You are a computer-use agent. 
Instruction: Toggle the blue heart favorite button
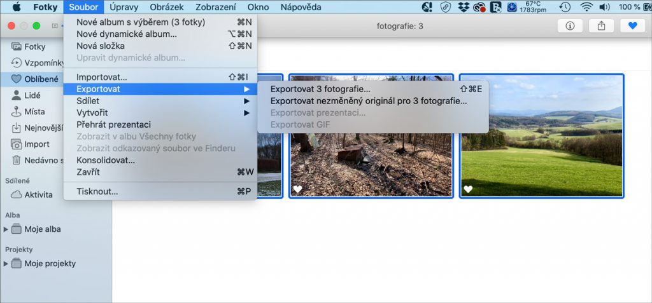[632, 26]
